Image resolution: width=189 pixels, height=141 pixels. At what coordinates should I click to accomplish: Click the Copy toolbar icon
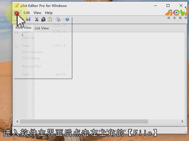pos(43,19)
